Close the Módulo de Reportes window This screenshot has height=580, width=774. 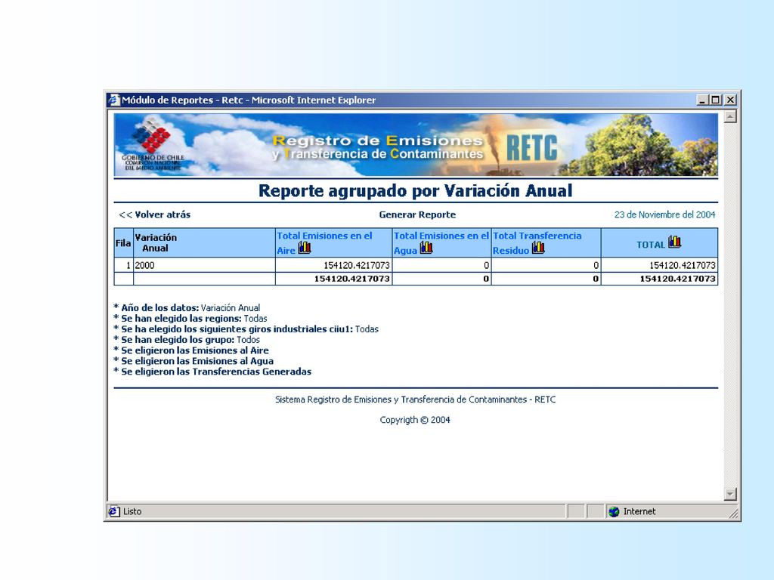(x=731, y=100)
